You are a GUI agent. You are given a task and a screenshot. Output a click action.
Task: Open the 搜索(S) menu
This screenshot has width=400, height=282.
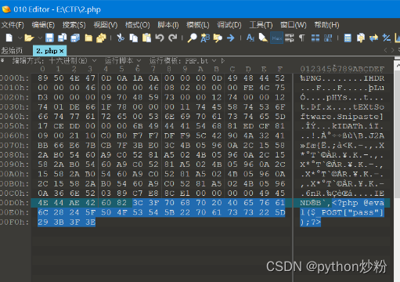[x=74, y=25]
